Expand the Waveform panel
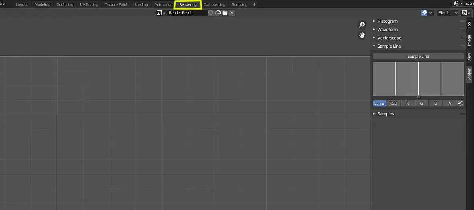474x210 pixels. click(387, 30)
